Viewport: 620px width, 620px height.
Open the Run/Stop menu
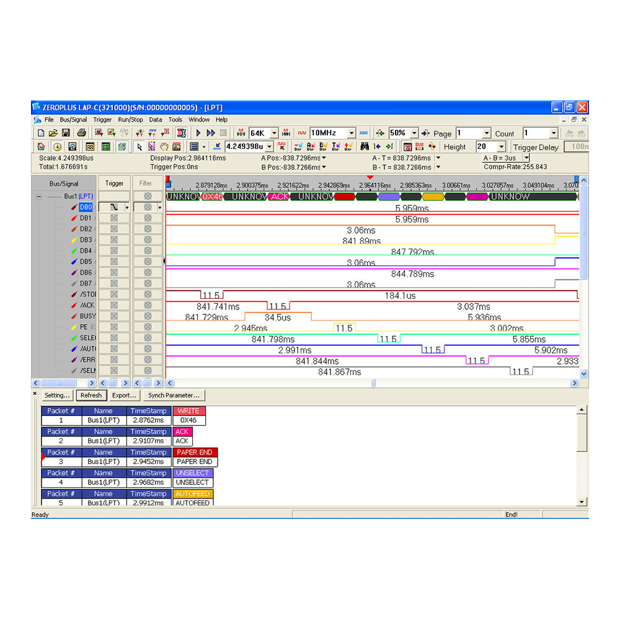click(130, 120)
